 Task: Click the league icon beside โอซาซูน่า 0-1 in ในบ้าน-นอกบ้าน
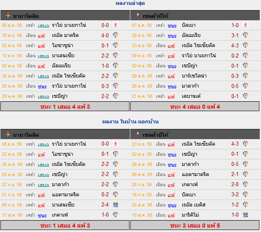point(116,154)
